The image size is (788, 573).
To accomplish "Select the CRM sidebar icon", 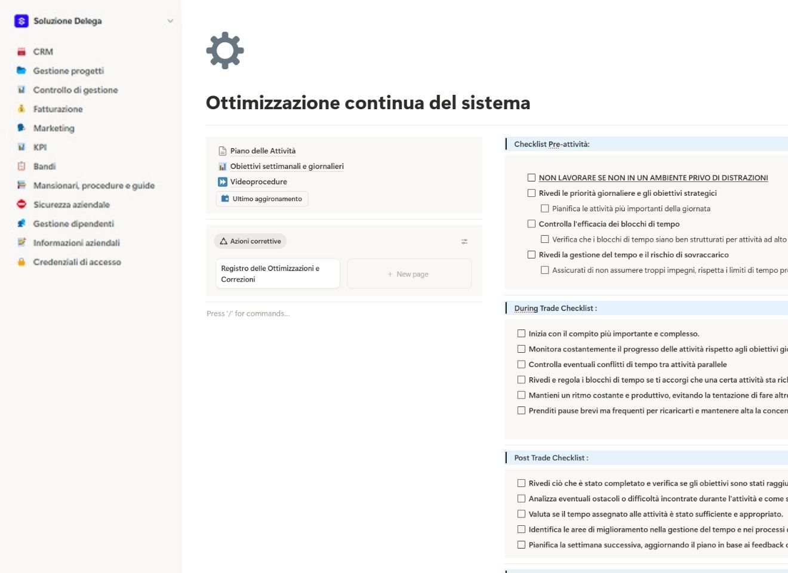I will point(21,51).
